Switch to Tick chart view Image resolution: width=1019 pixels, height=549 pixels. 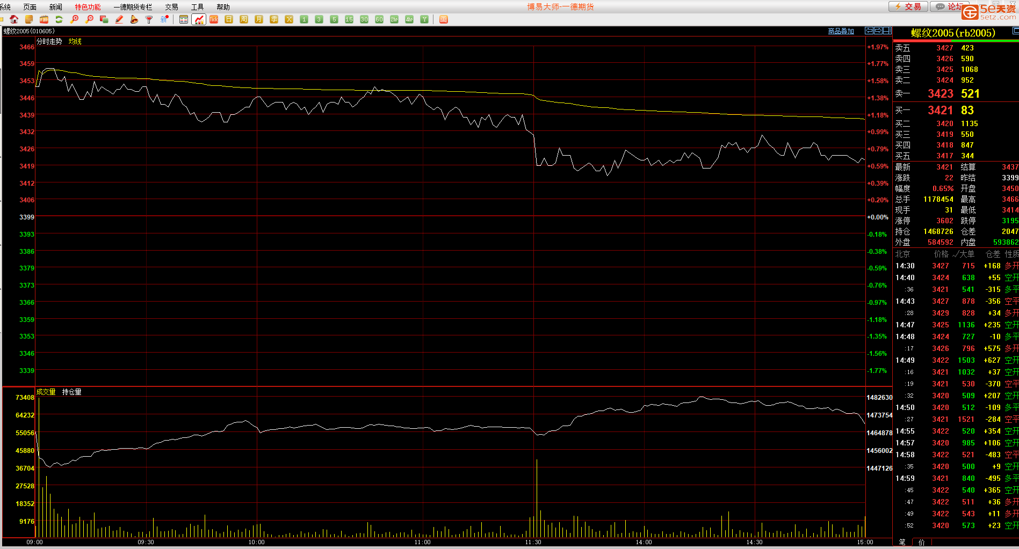(x=214, y=19)
